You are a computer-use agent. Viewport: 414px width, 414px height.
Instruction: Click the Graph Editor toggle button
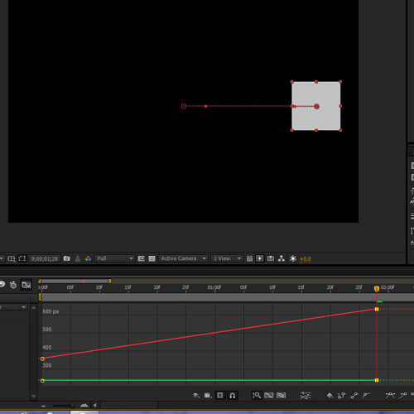point(26,285)
